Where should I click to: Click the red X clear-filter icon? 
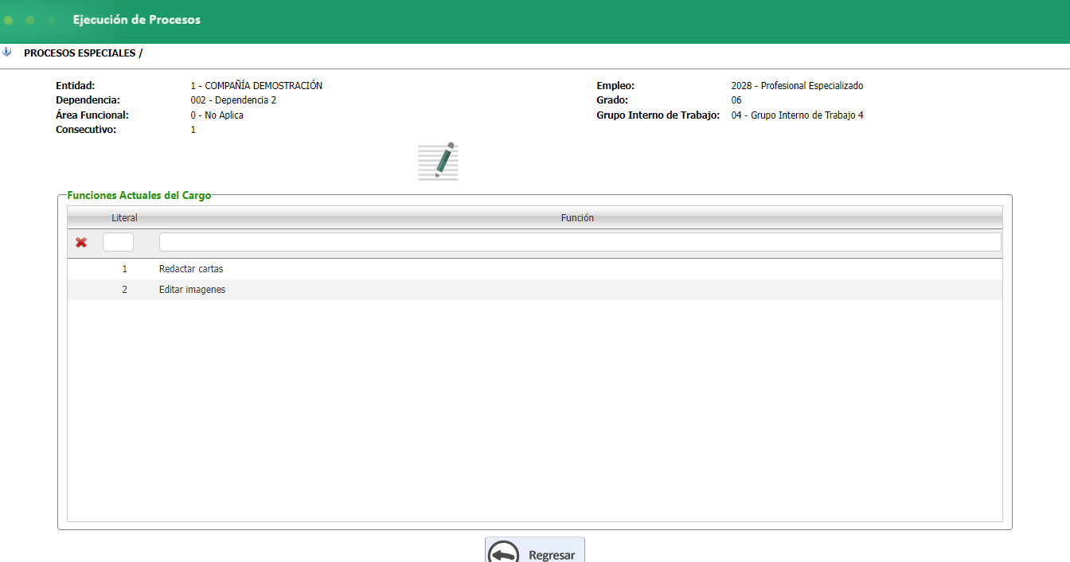click(x=81, y=243)
